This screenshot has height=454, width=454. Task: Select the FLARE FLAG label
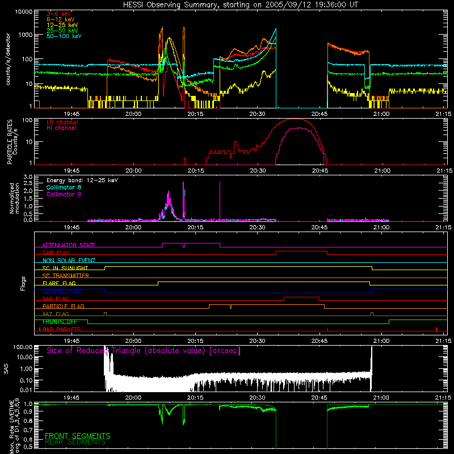pyautogui.click(x=59, y=283)
